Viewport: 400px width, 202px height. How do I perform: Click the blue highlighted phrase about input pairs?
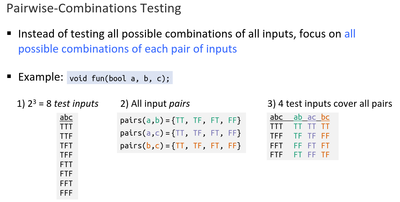pyautogui.click(x=128, y=49)
